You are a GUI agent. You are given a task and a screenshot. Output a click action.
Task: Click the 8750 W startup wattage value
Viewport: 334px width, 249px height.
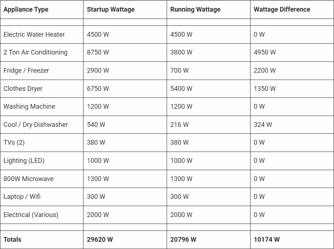point(98,52)
